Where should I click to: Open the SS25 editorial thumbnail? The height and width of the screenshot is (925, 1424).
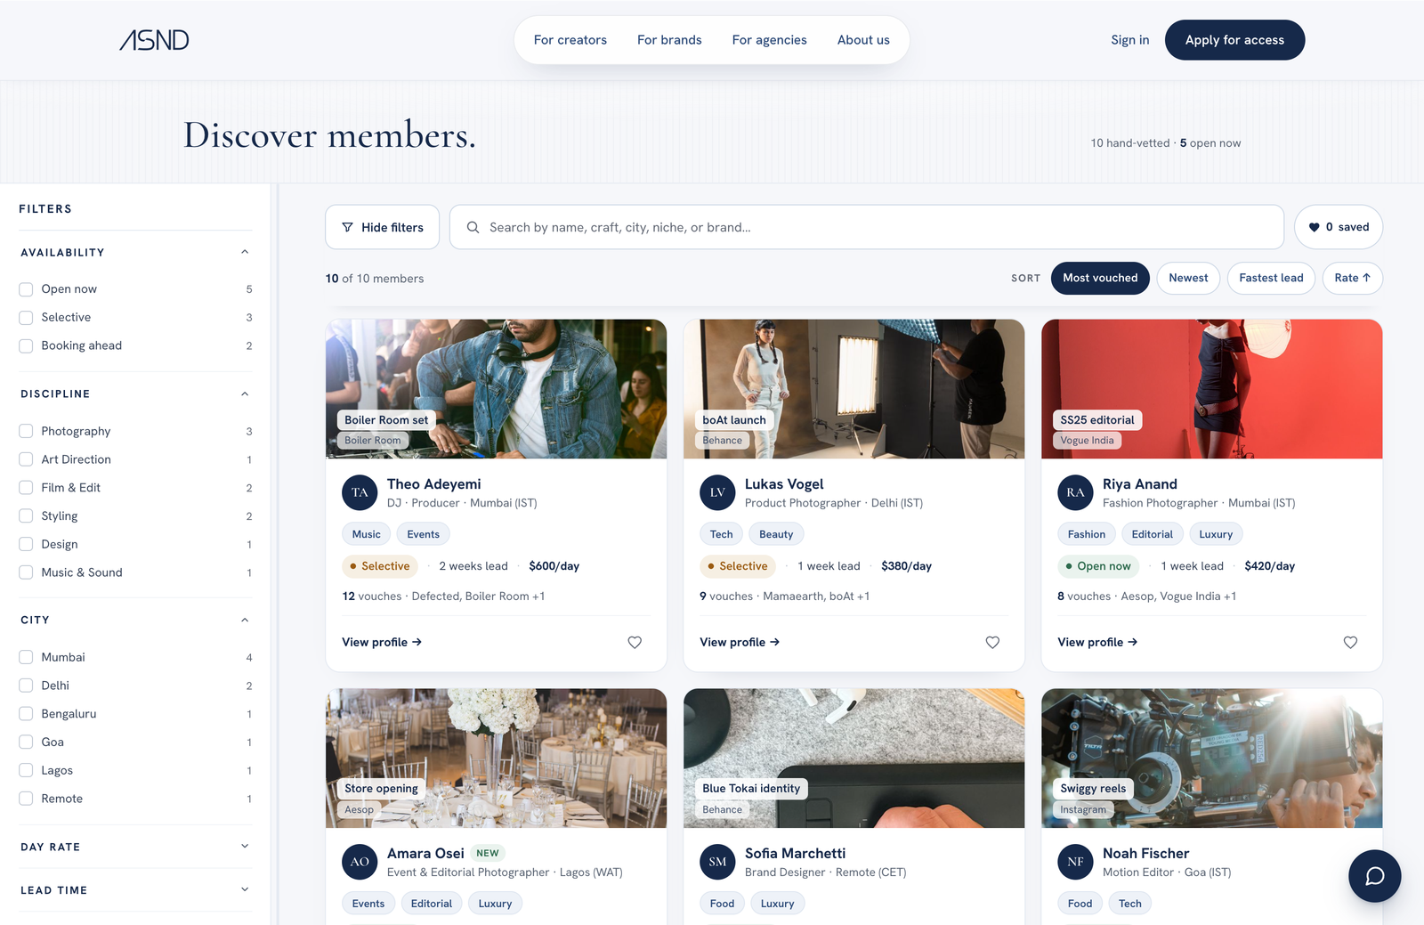tap(1211, 389)
